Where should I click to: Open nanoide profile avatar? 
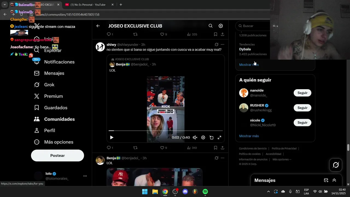[244, 93]
